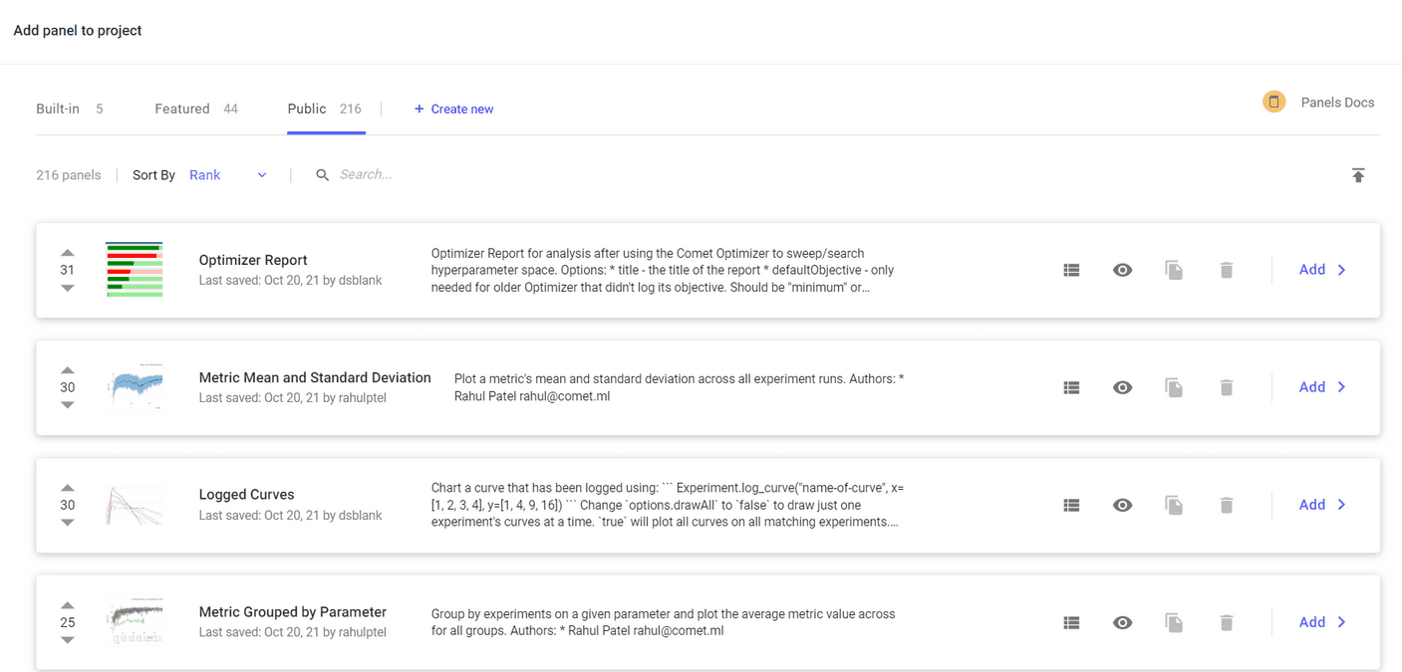Preview the Optimizer Report panel
Viewport: 1402px width, 672px height.
1122,269
